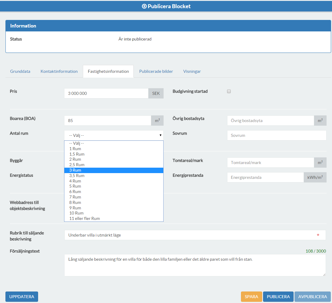
Task: Open the Antal rum dropdown
Action: coord(114,135)
